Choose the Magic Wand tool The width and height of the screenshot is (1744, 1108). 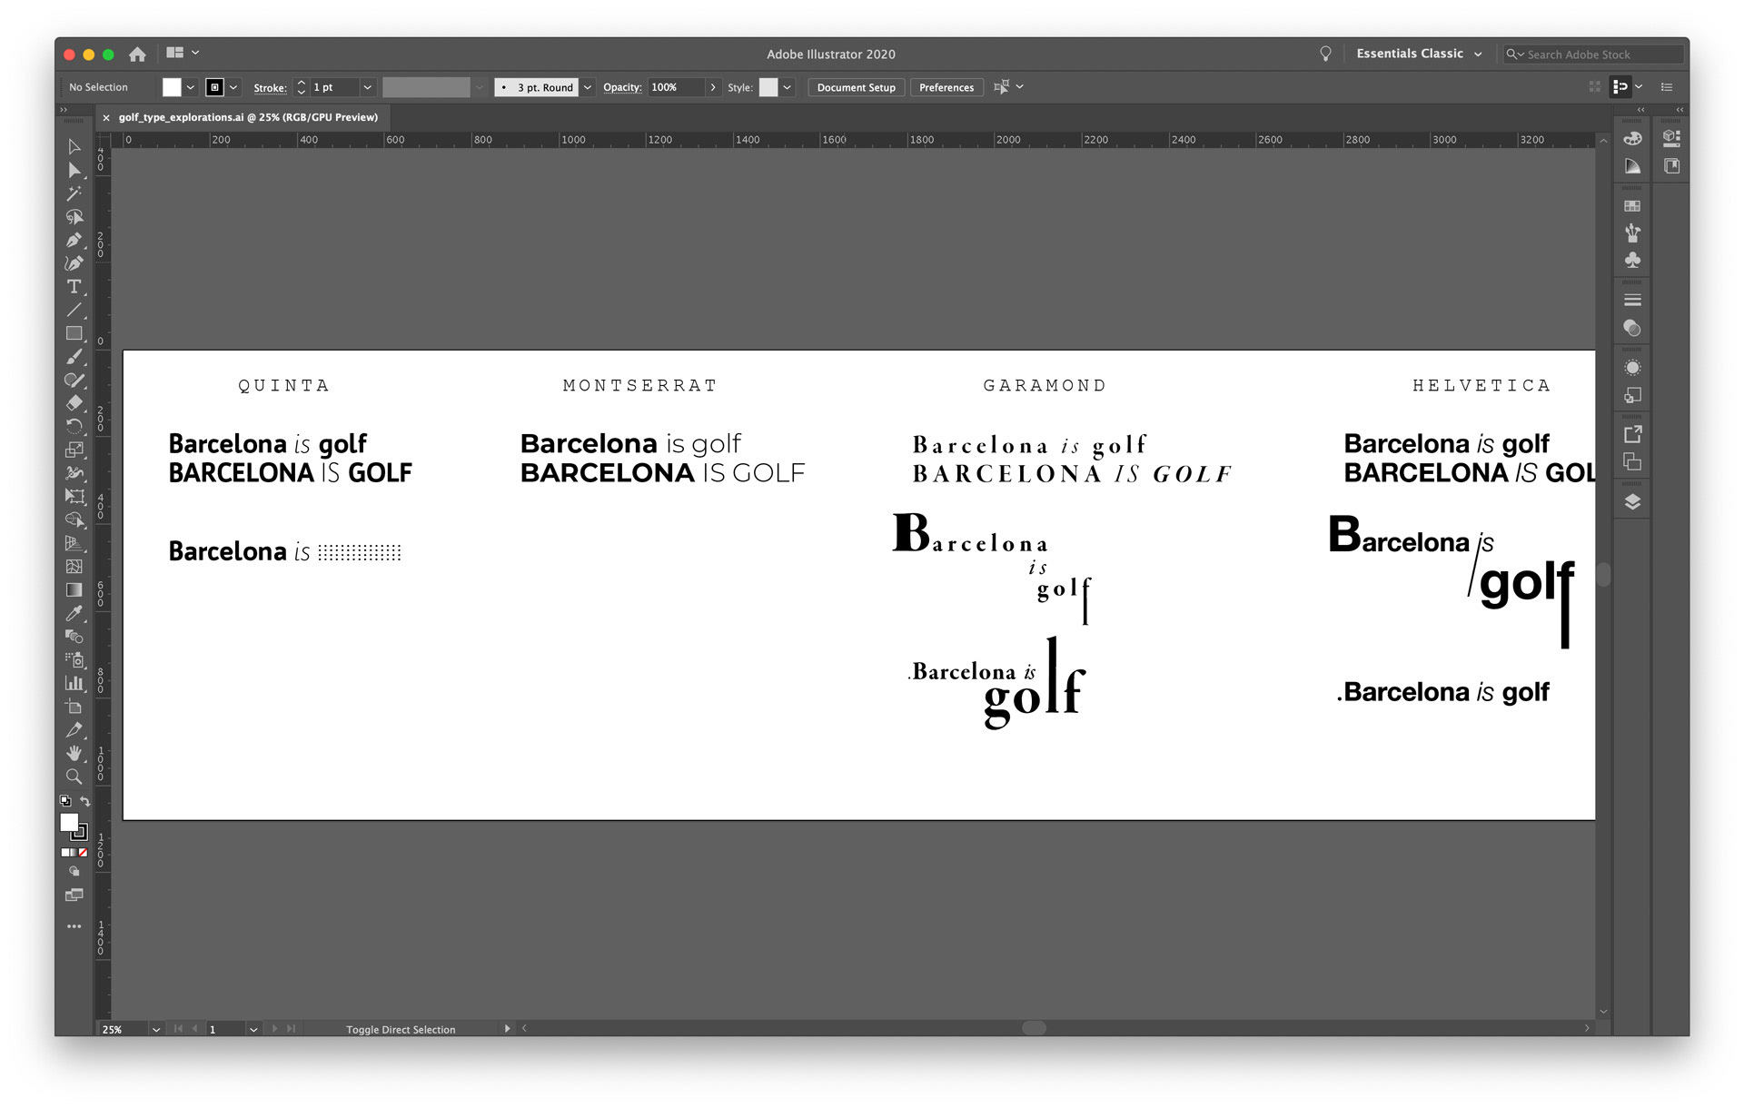click(x=74, y=193)
